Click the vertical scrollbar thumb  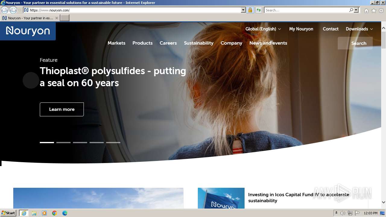(384, 40)
